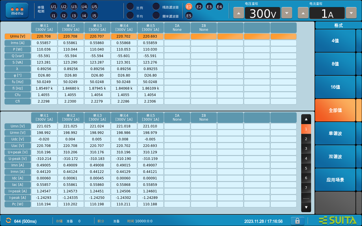Enable the 平均 (averaging) toggle

click(x=130, y=15)
